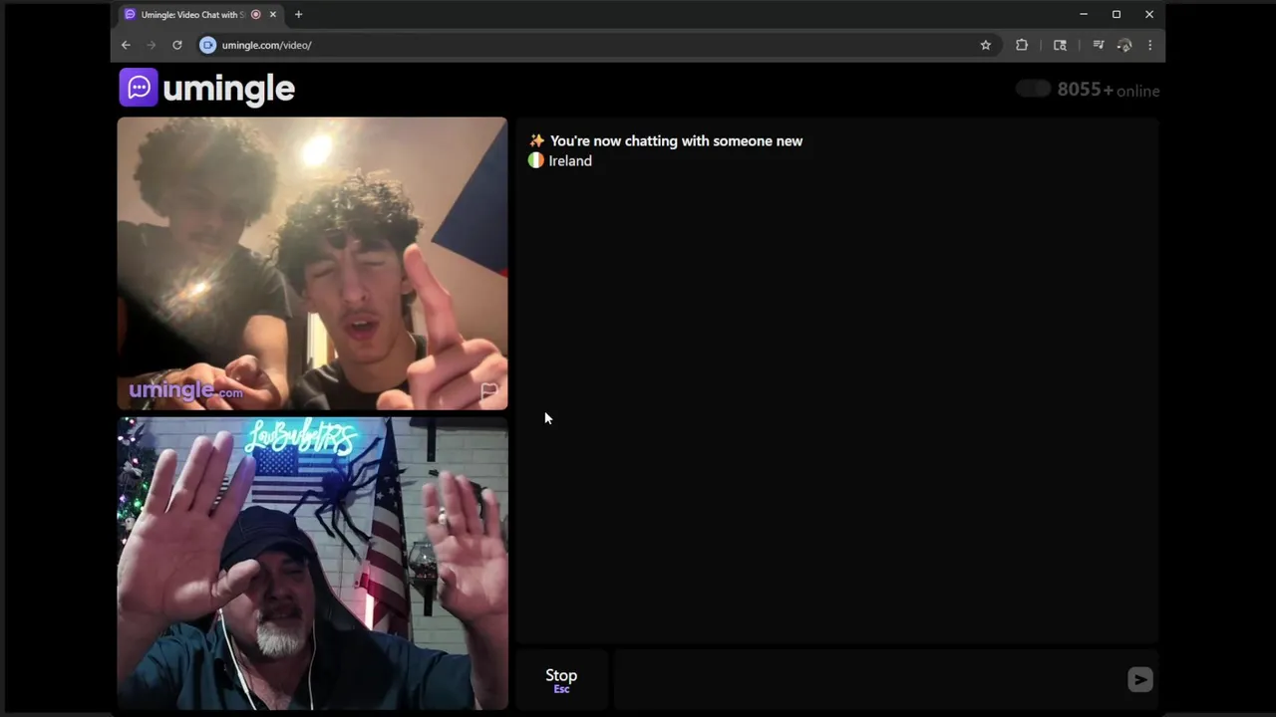Viewport: 1276px width, 717px height.
Task: Open the media controls music-note icon
Action: click(1098, 45)
